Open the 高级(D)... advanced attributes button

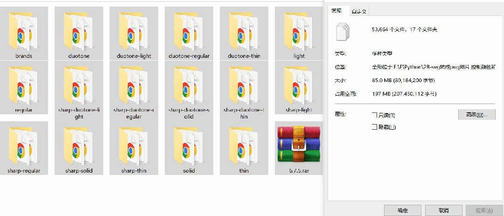click(x=476, y=114)
